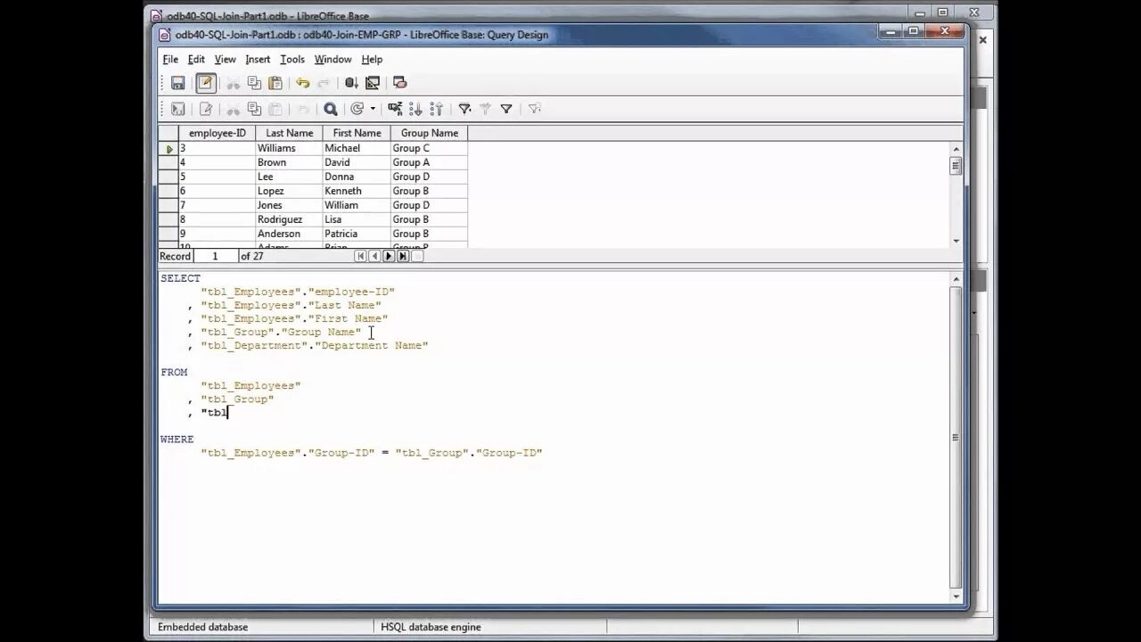Switch Design View on/off icon
The height and width of the screenshot is (642, 1141).
(x=373, y=83)
